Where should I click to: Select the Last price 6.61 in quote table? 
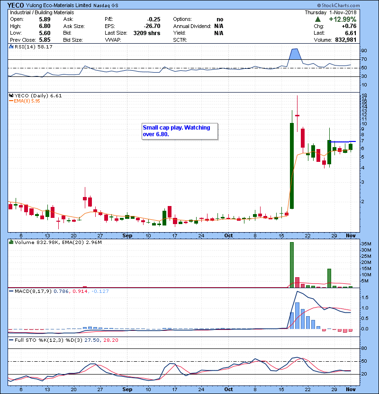tap(351, 33)
